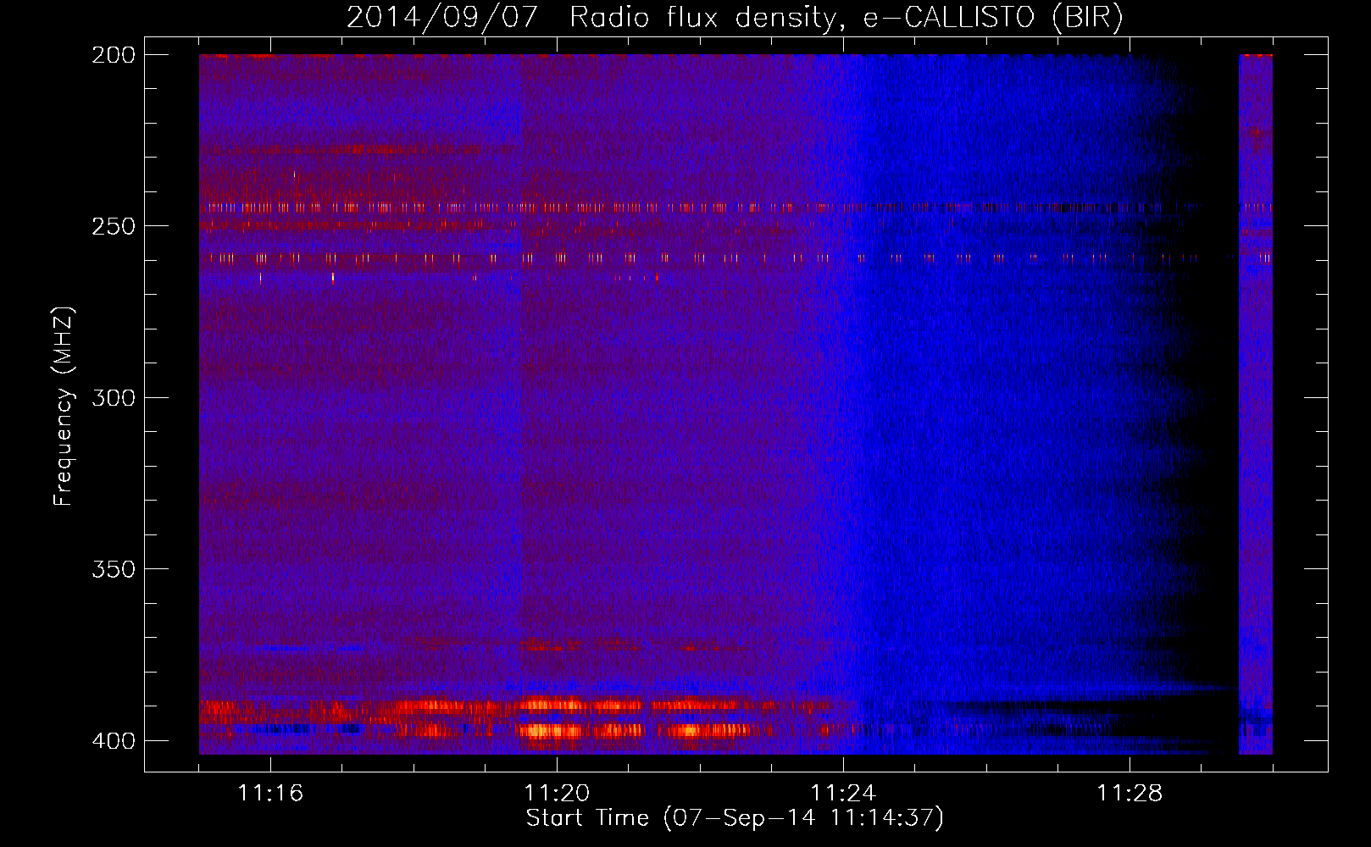Select the 250 frequency tick label
The width and height of the screenshot is (1371, 847).
coord(114,226)
